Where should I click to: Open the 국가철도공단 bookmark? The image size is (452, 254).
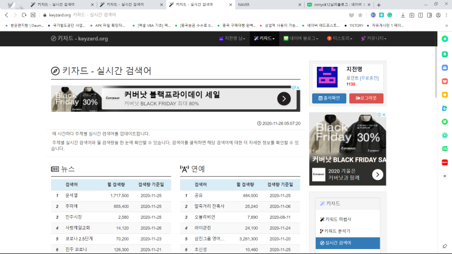pyautogui.click(x=66, y=26)
